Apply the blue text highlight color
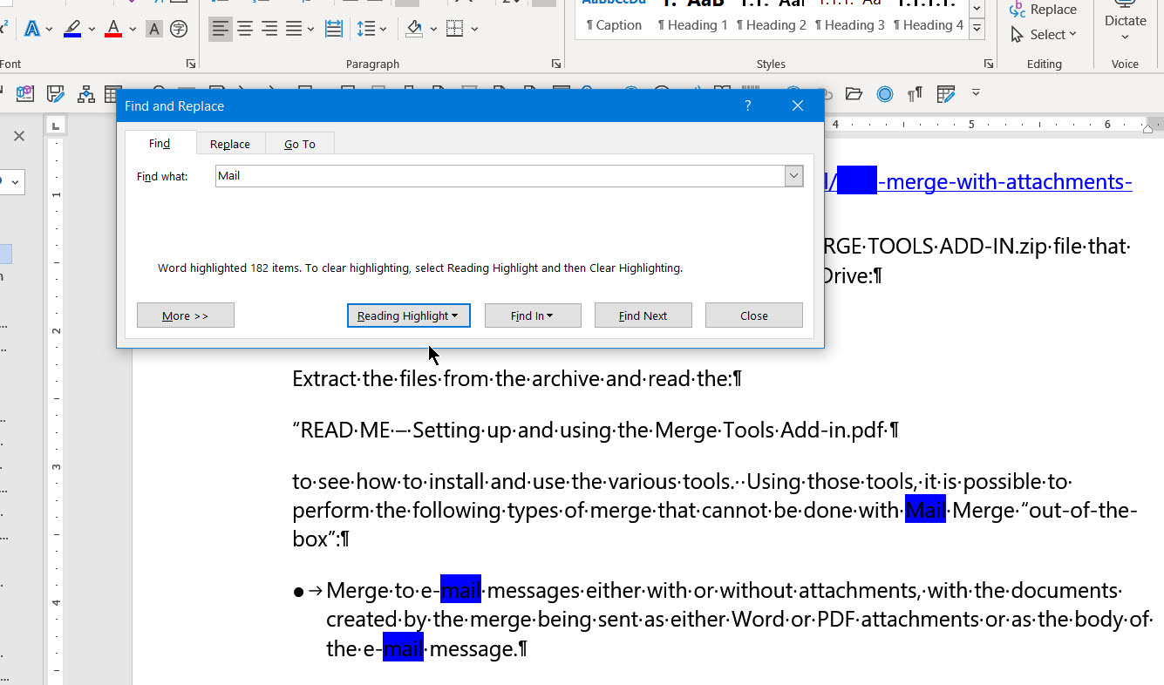Screen dimensions: 1164x685 coord(72,29)
